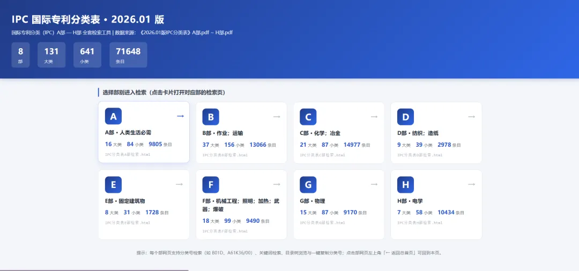The height and width of the screenshot is (271, 579).
Task: Click the blue H section icon
Action: (405, 185)
